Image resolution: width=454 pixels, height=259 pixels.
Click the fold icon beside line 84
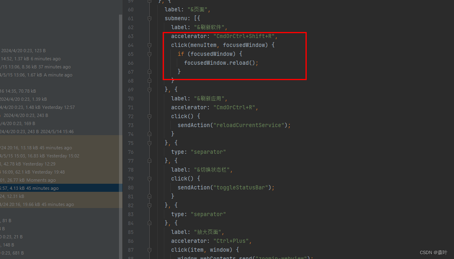point(149,223)
